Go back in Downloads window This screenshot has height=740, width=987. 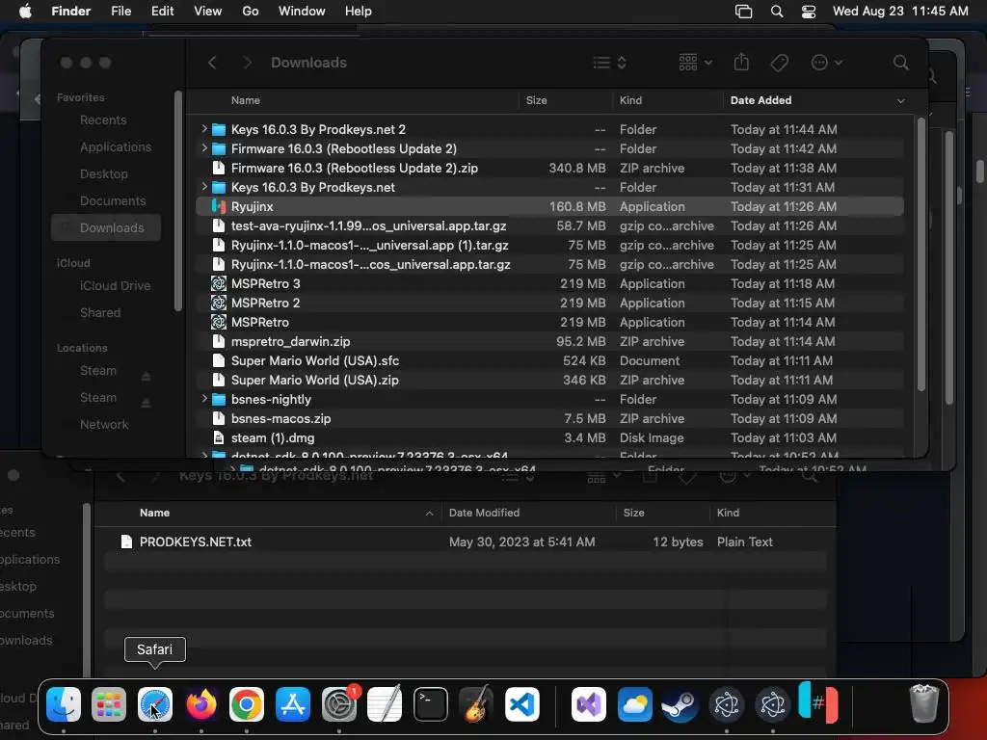(212, 63)
